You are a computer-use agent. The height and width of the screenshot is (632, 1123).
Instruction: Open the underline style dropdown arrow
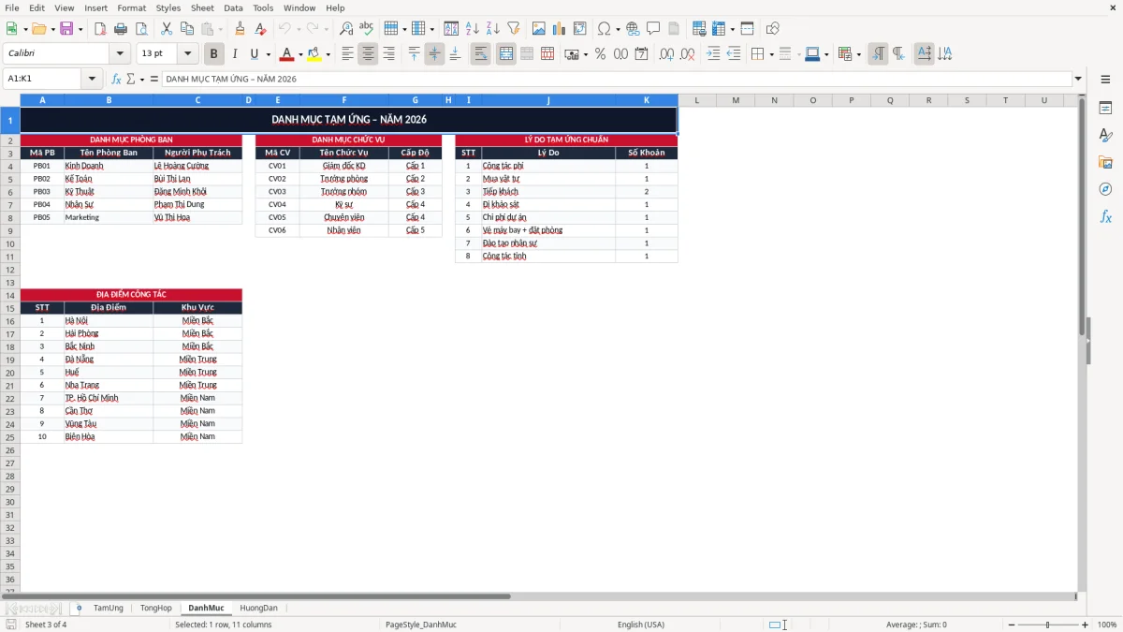(268, 54)
